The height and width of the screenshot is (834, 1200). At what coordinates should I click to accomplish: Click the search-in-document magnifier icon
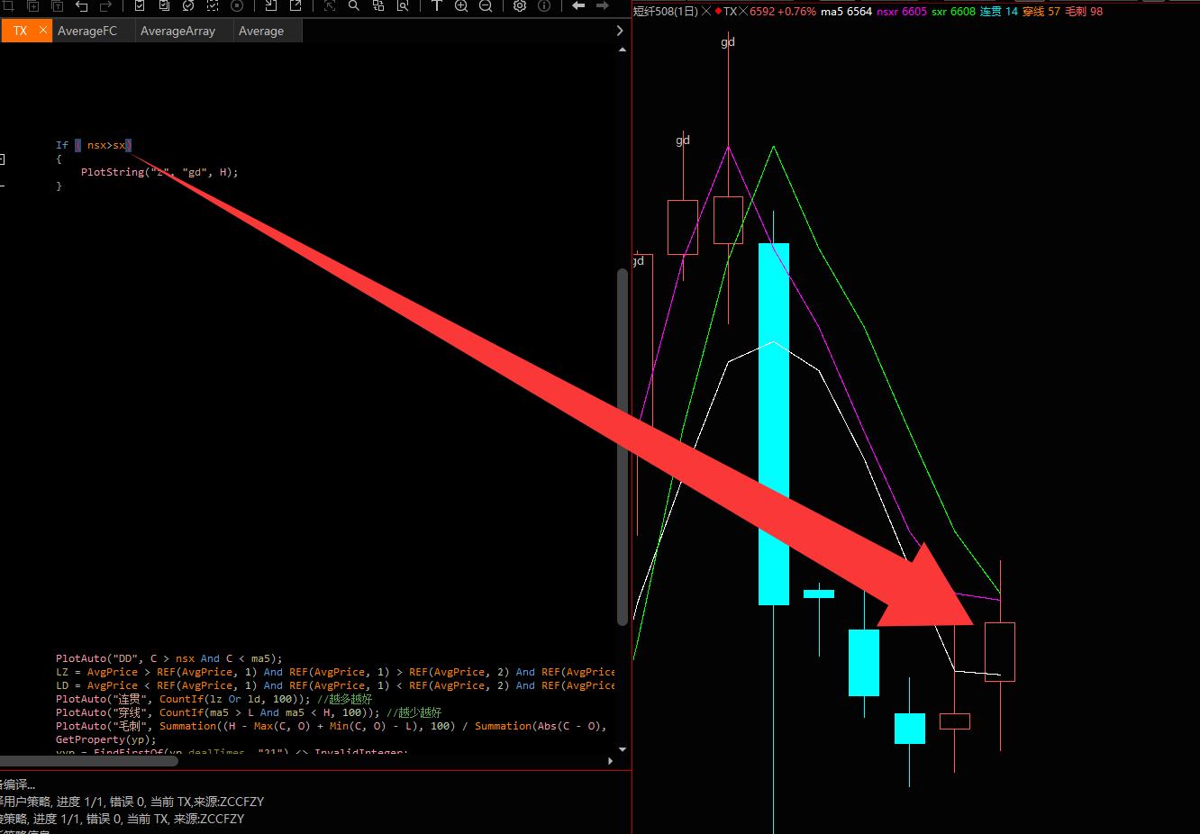pyautogui.click(x=403, y=5)
